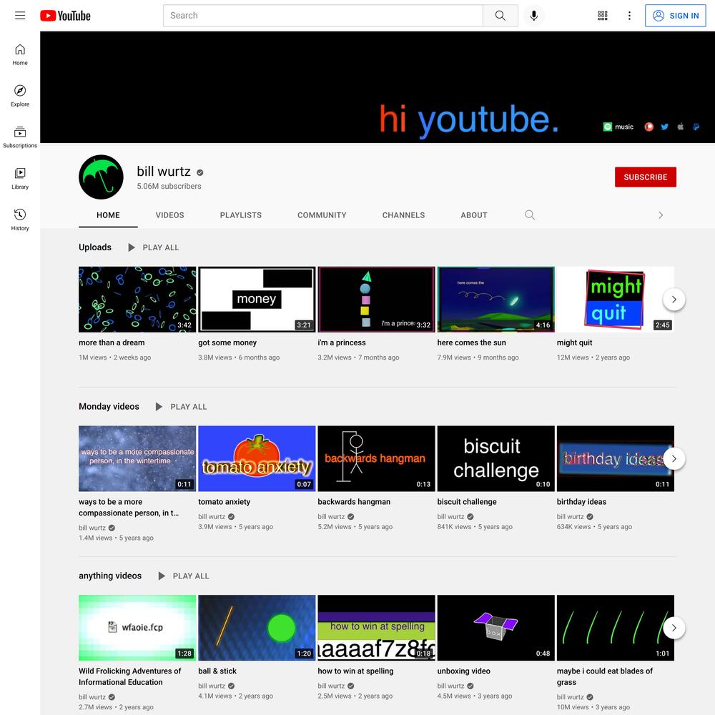Switch to the Playlists tab
This screenshot has height=715, width=715.
(241, 215)
